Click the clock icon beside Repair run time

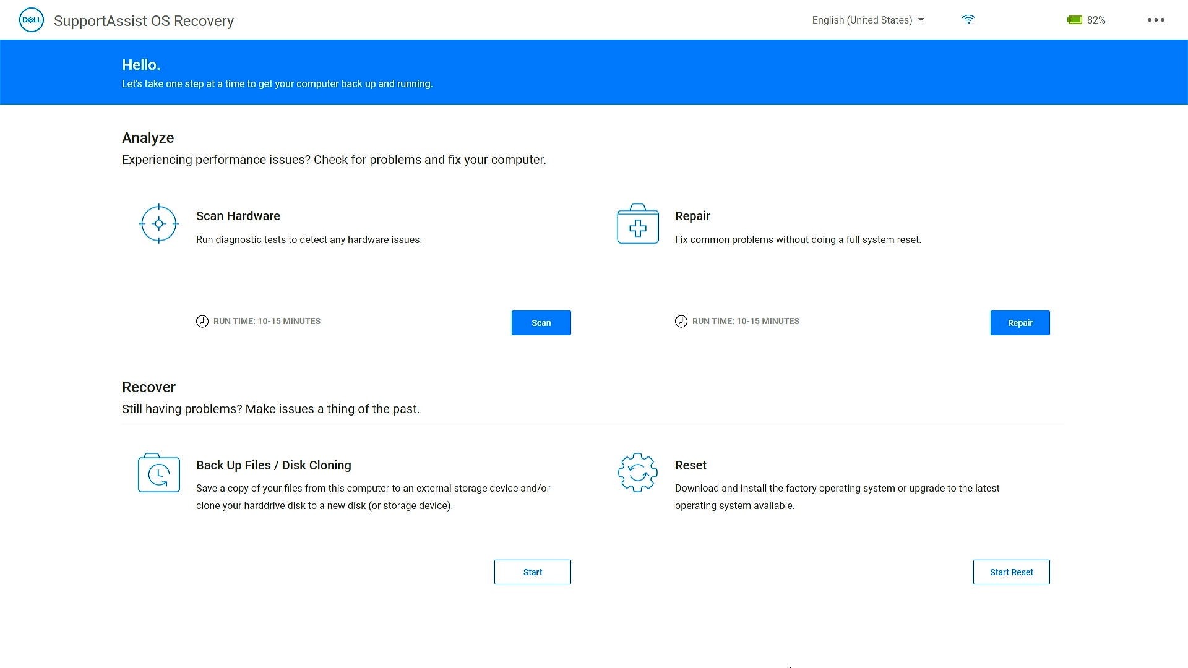click(x=681, y=321)
